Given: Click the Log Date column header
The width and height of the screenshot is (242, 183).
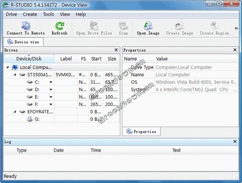Looking at the screenshot, I should coord(59,150).
